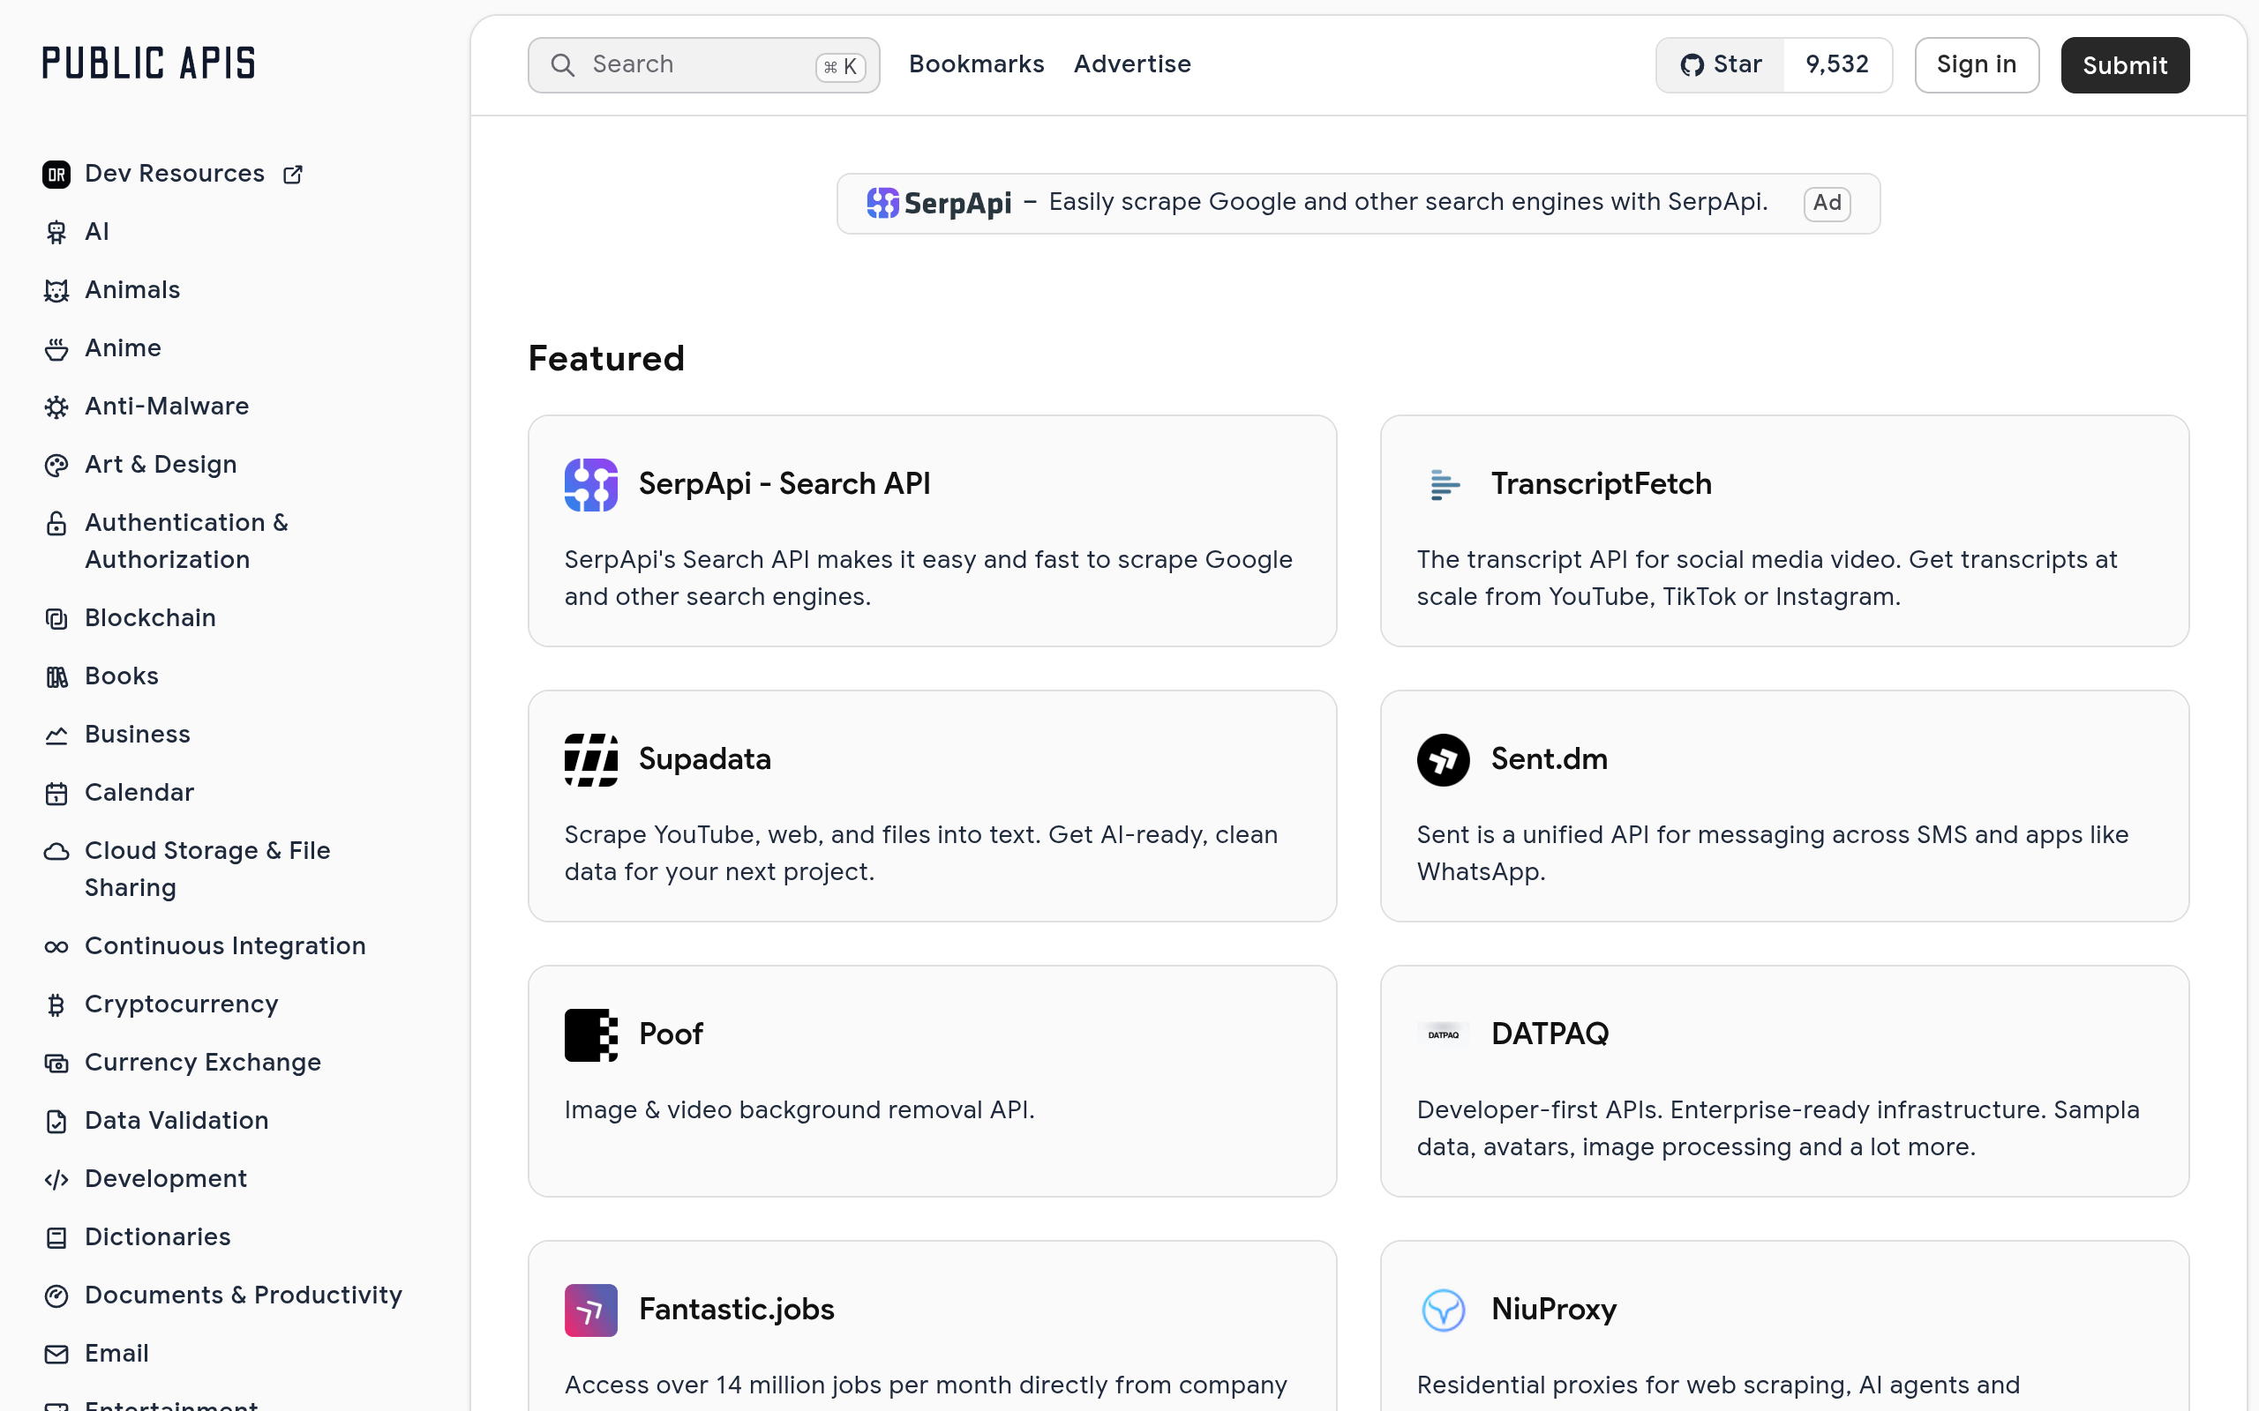The width and height of the screenshot is (2259, 1411).
Task: Open the Bookmarks page
Action: click(x=977, y=64)
